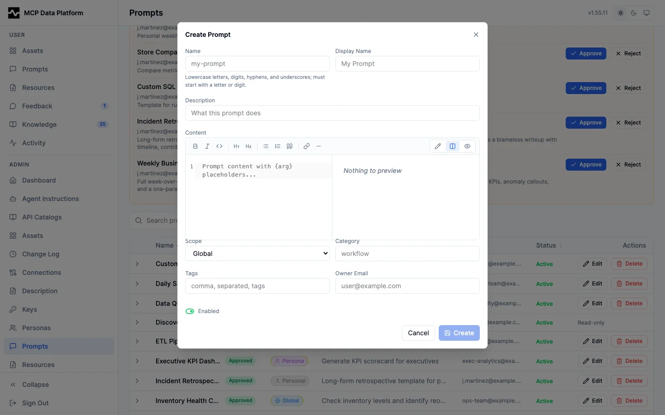
Task: Open Change Log page
Action: (x=59, y=254)
